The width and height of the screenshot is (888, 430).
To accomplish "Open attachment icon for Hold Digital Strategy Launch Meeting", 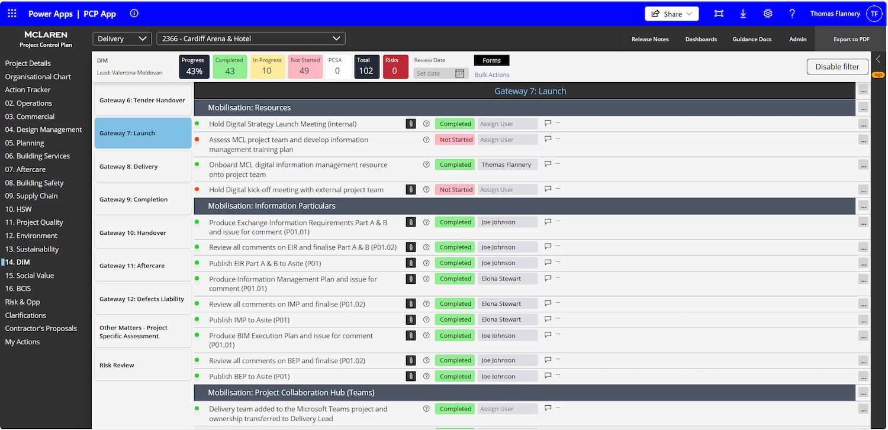I will (410, 124).
